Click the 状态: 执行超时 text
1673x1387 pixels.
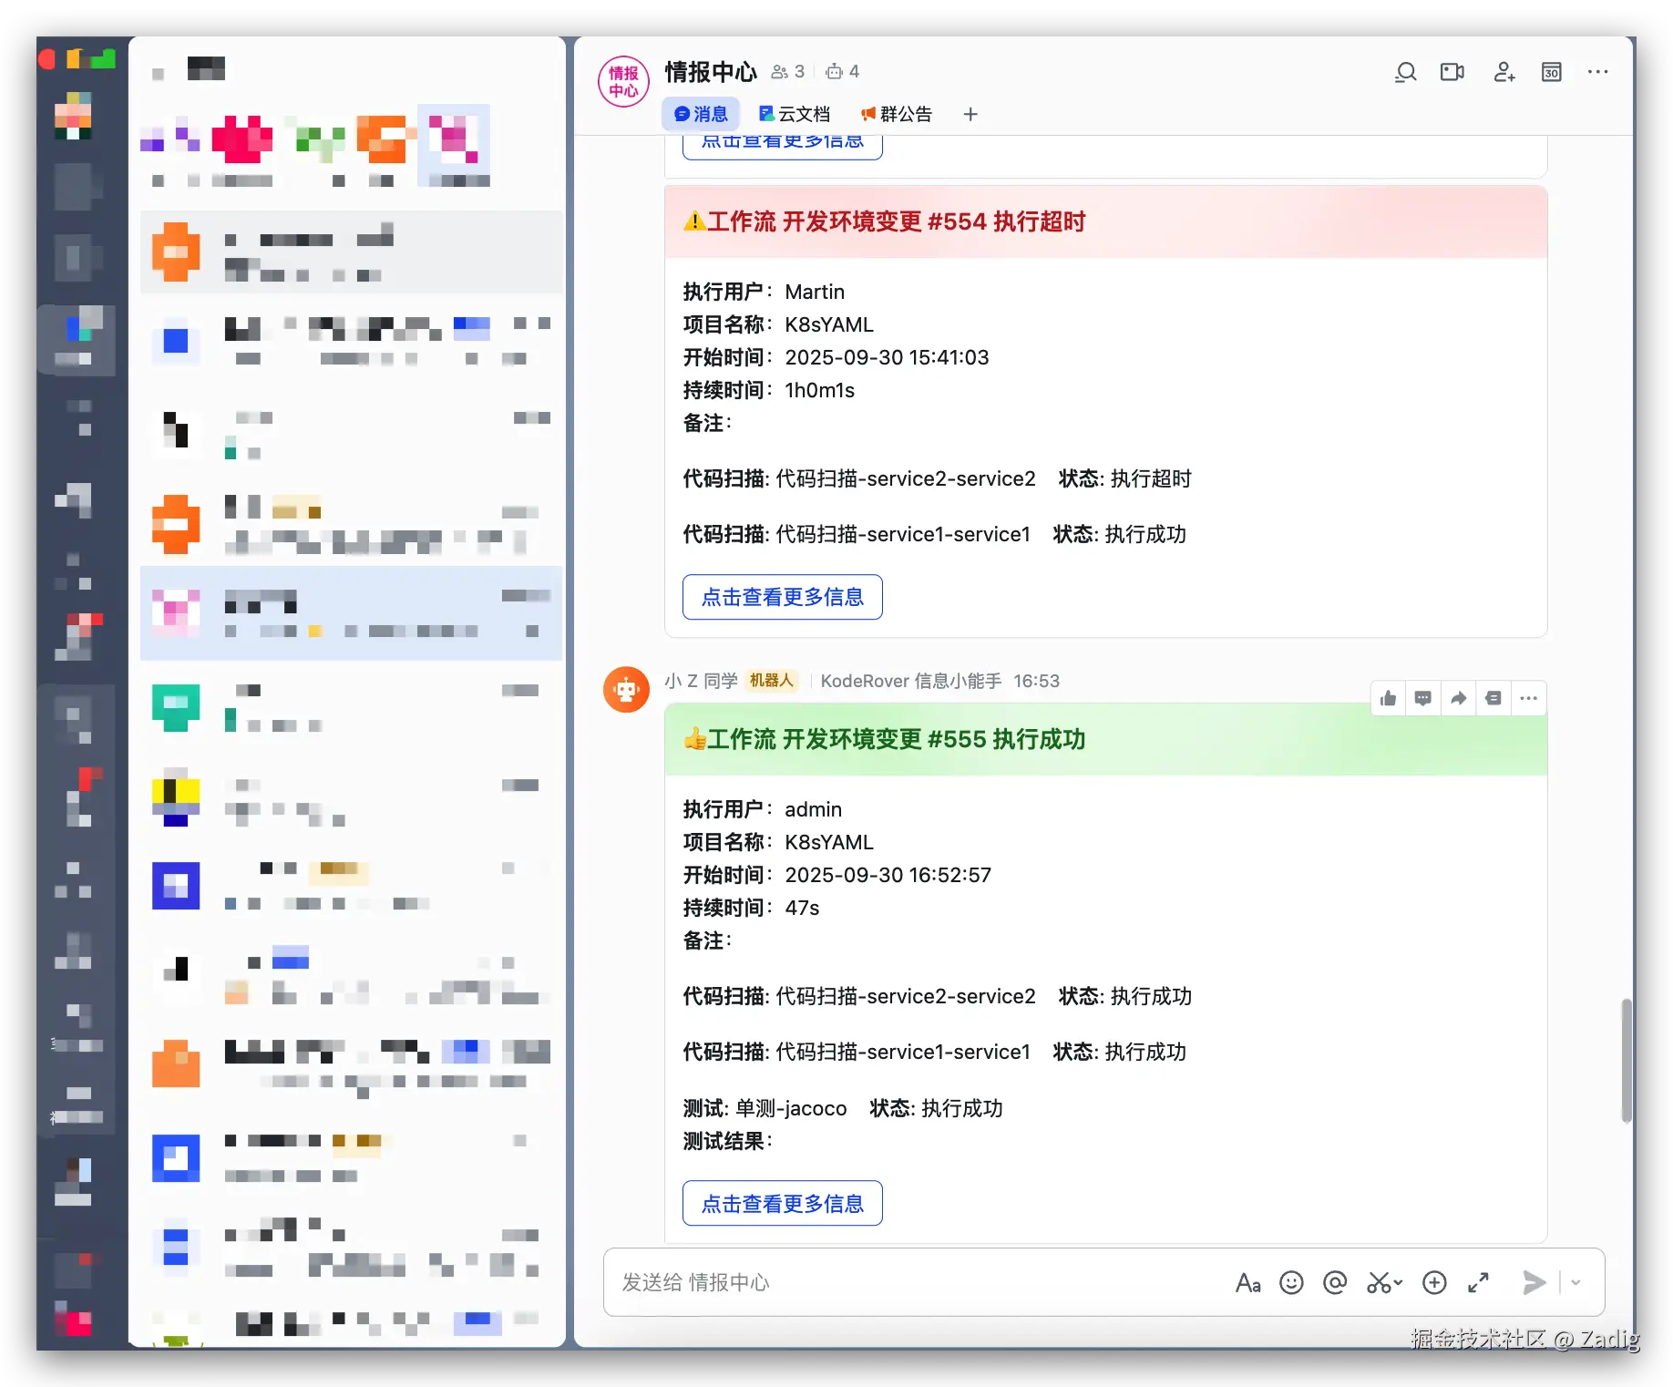click(x=1125, y=478)
